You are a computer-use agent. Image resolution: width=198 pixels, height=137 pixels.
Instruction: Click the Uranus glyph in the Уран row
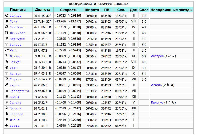(x=7, y=68)
